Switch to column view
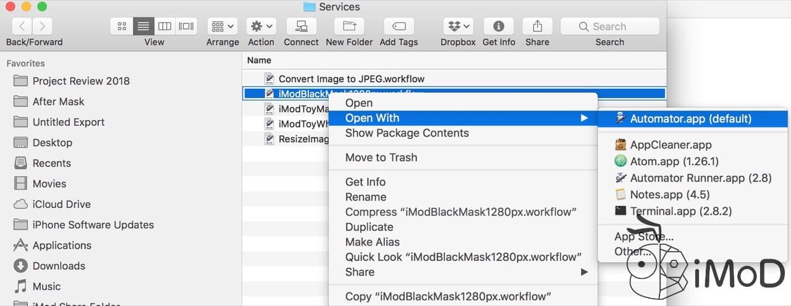Screen dimensions: 791x306 click(165, 26)
